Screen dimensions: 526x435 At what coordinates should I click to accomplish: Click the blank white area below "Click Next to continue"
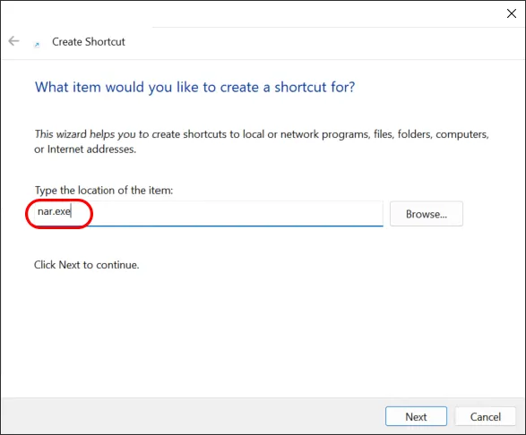[x=262, y=332]
